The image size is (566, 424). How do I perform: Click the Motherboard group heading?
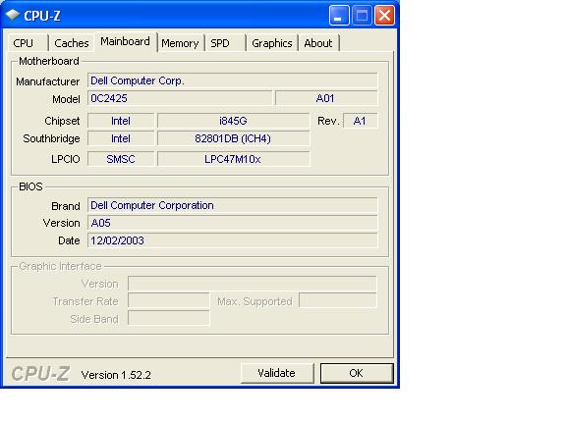[x=49, y=61]
